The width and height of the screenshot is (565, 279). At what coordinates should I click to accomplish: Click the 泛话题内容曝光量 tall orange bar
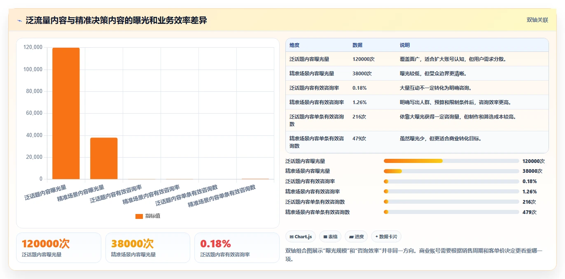(x=66, y=113)
